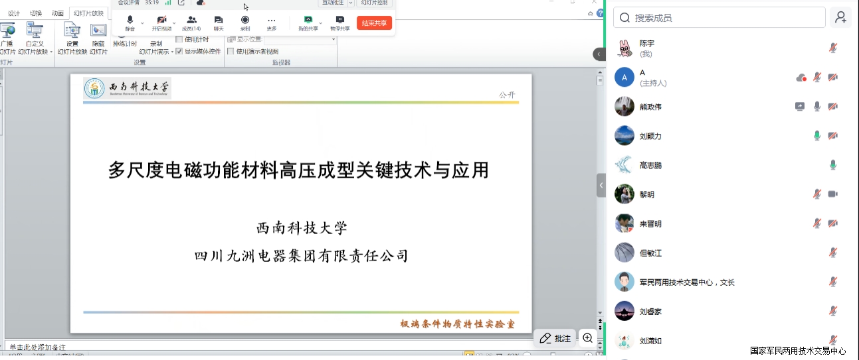This screenshot has width=859, height=360.
Task: Turn on camera with 开启视频 icon
Action: point(161,23)
